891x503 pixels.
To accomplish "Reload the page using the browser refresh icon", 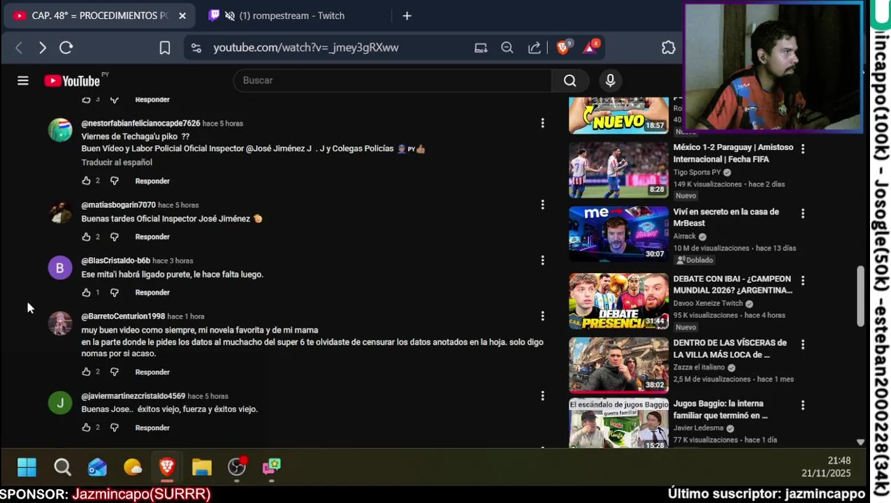I will pyautogui.click(x=66, y=48).
